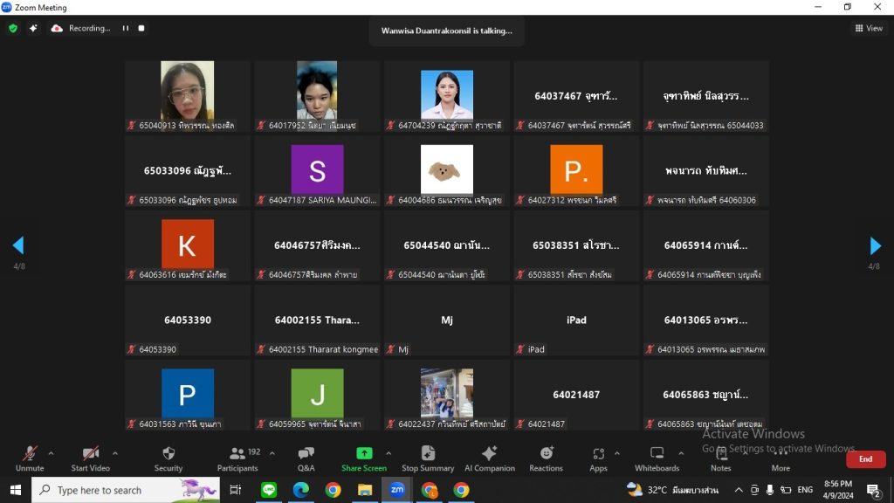Click the AI Companion sparkle icon near Recording
894x503 pixels.
point(33,28)
